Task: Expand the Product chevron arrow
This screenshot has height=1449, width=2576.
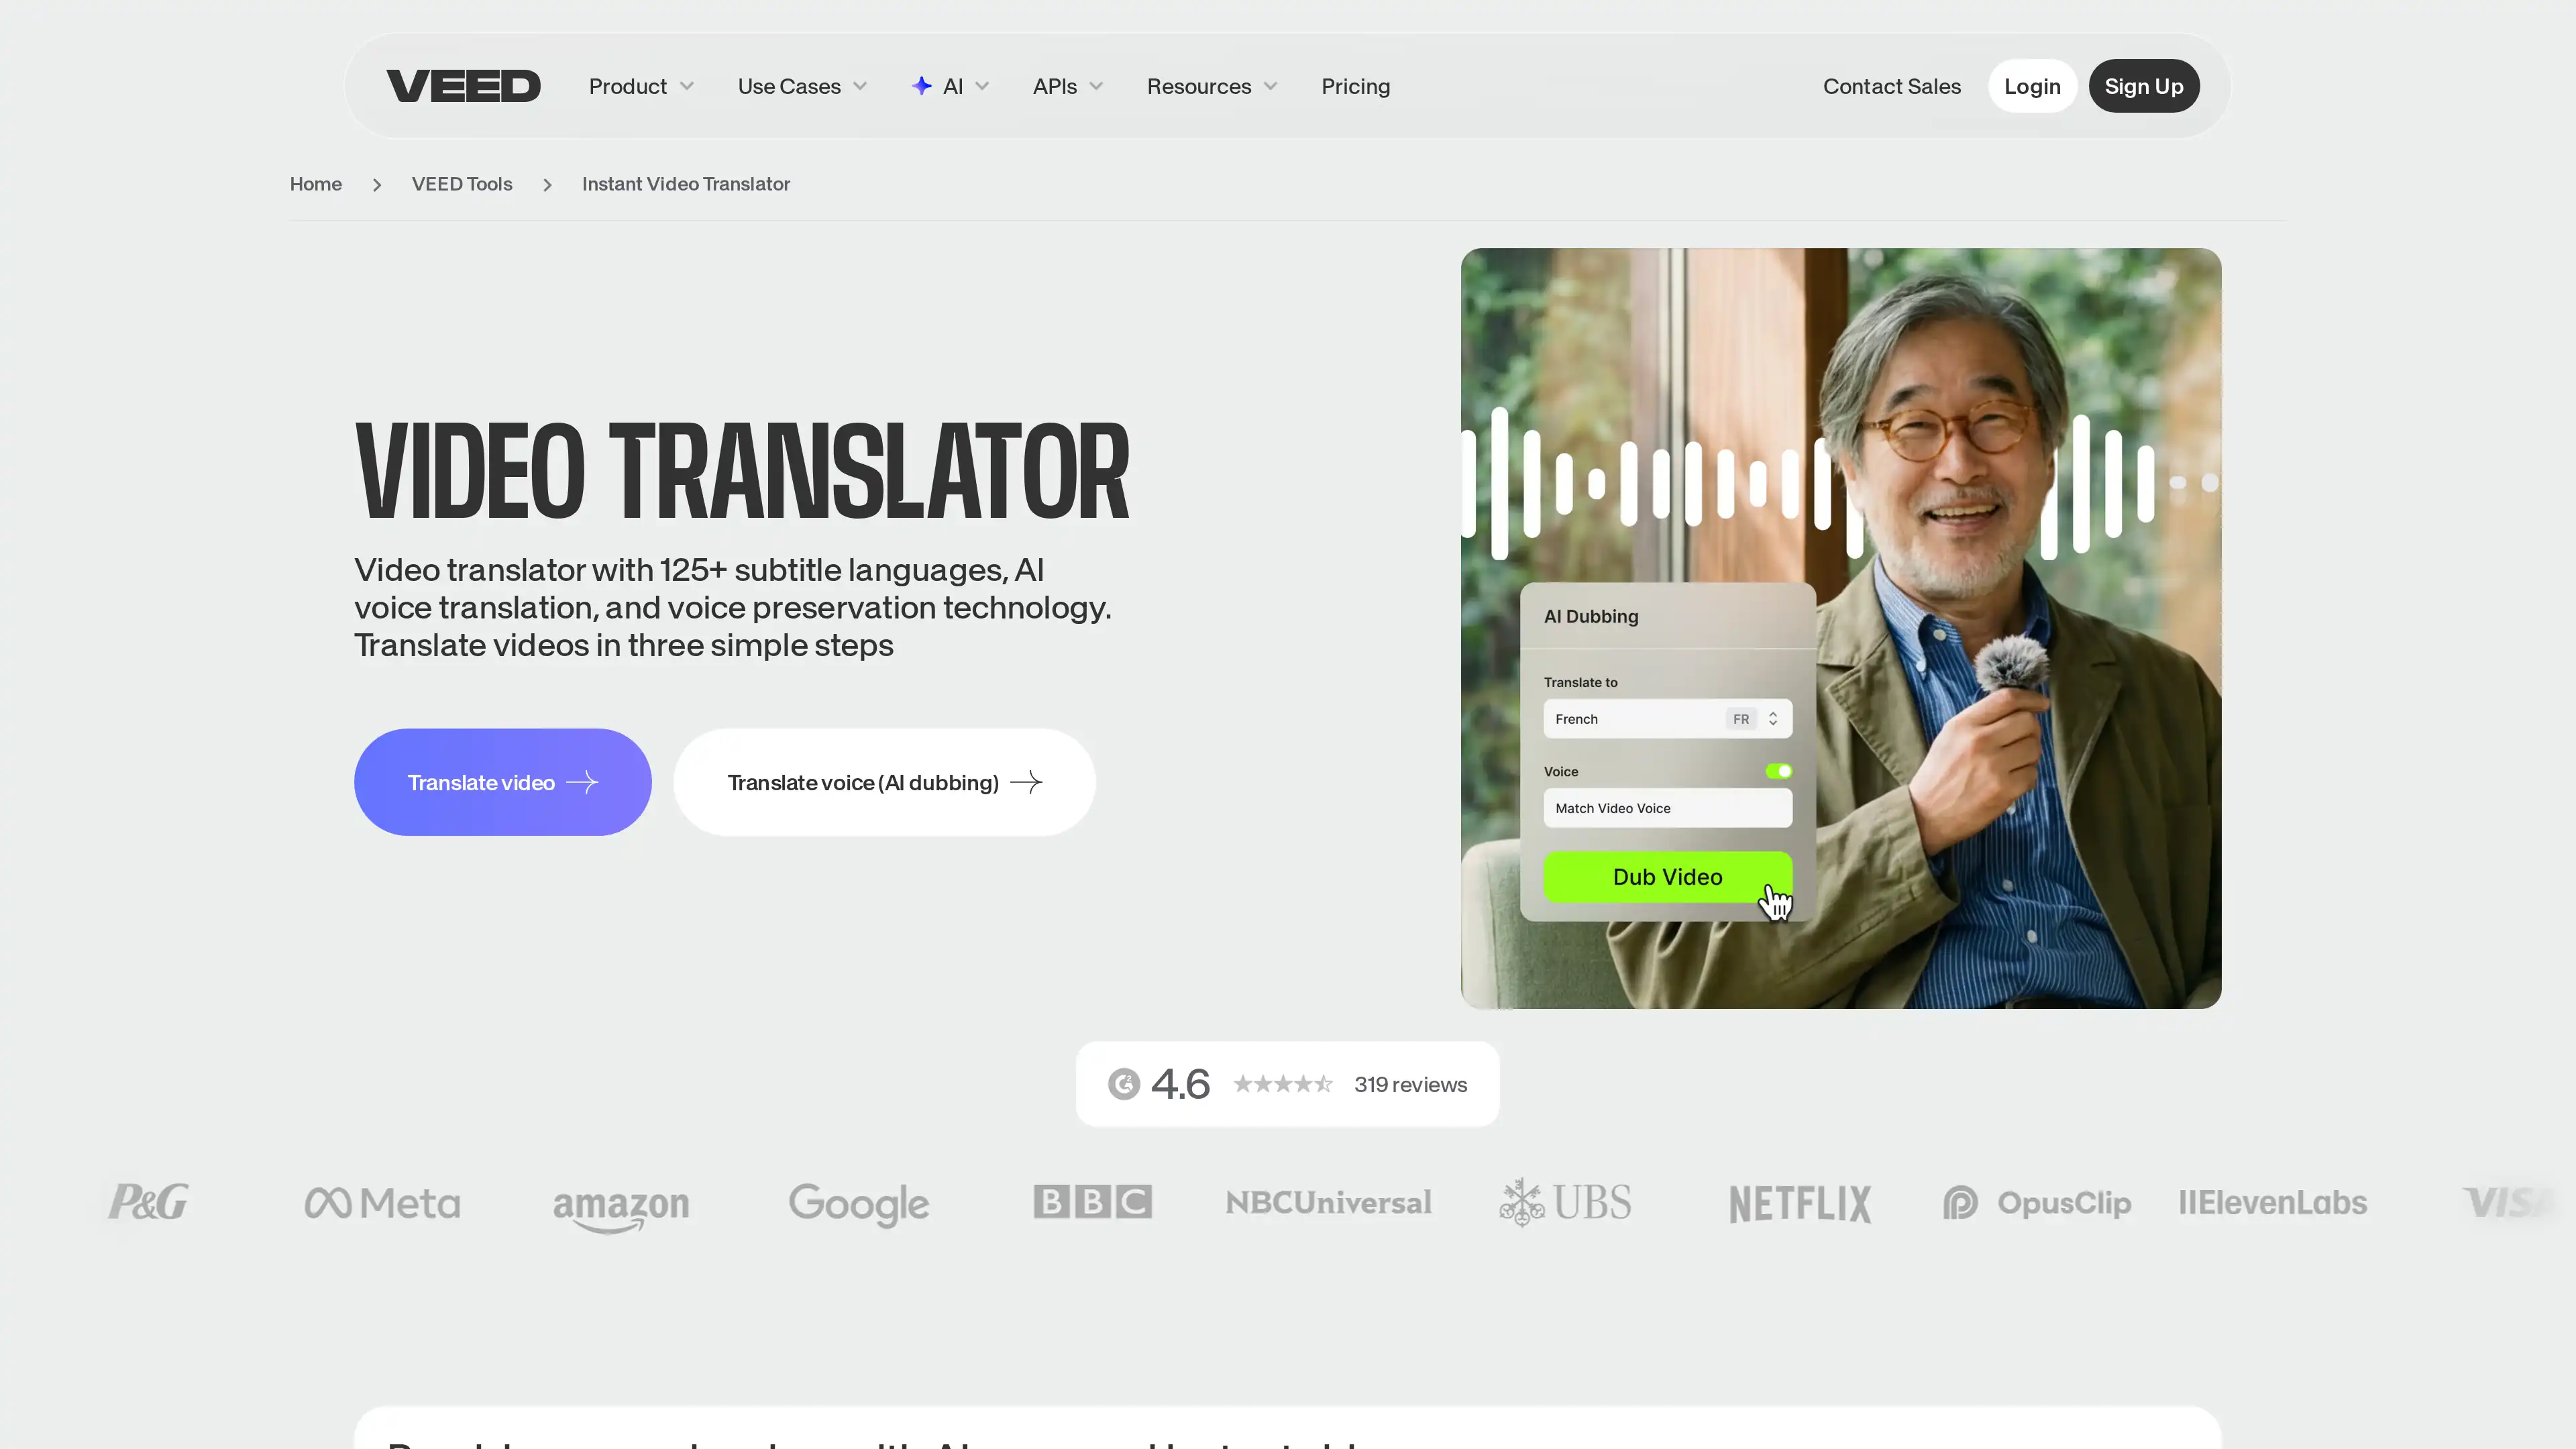Action: coord(687,86)
